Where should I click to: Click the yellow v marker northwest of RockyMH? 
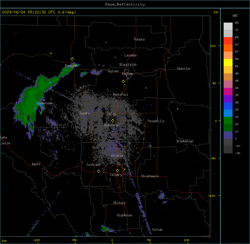coord(51,53)
